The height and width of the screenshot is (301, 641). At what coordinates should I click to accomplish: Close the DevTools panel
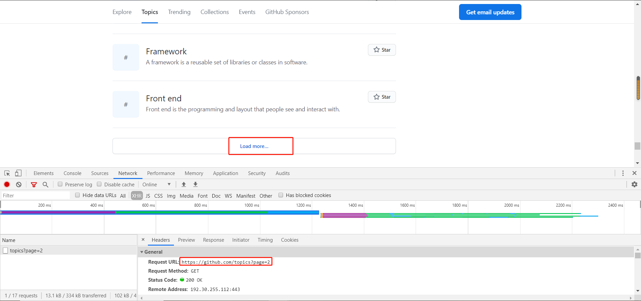tap(635, 173)
